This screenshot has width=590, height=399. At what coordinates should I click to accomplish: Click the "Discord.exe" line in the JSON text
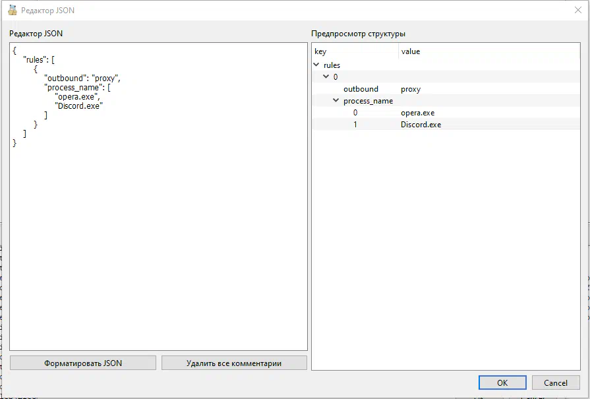(x=78, y=106)
